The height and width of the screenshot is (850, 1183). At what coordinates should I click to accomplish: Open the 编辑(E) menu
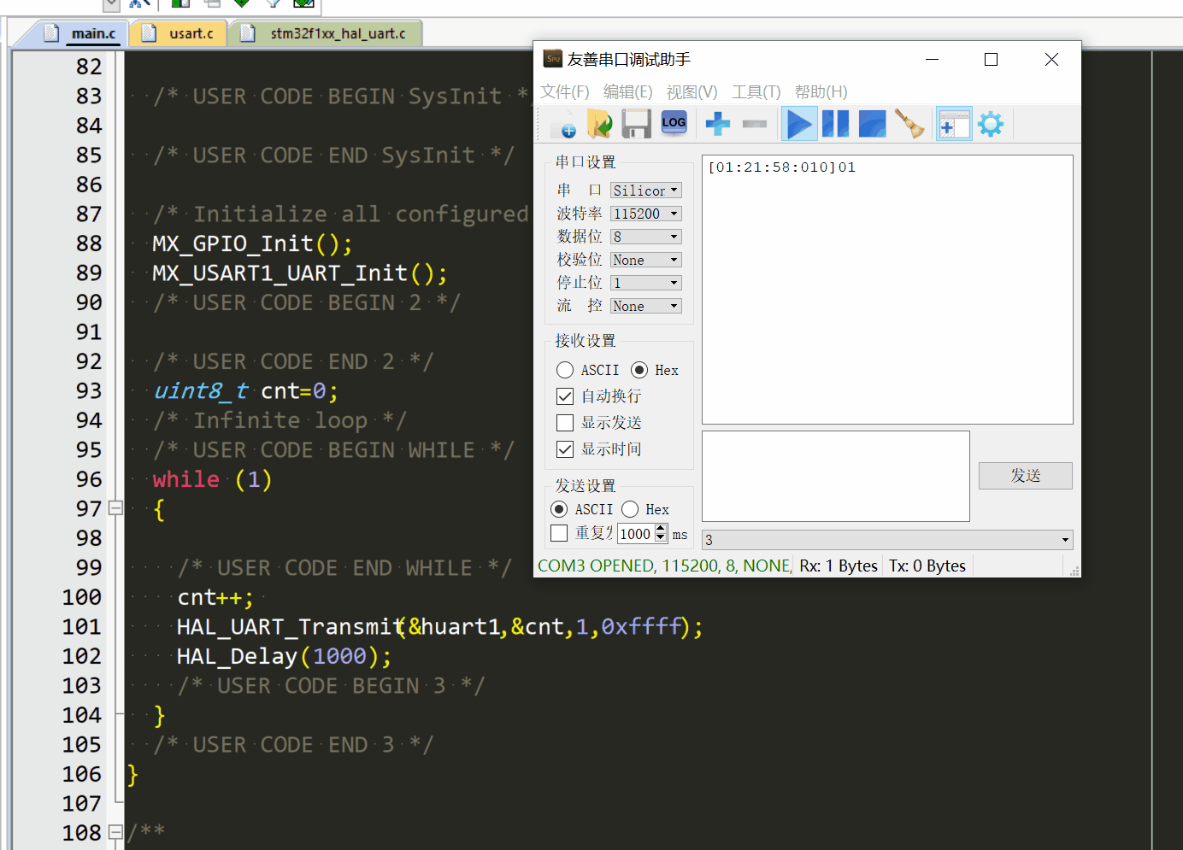click(628, 91)
